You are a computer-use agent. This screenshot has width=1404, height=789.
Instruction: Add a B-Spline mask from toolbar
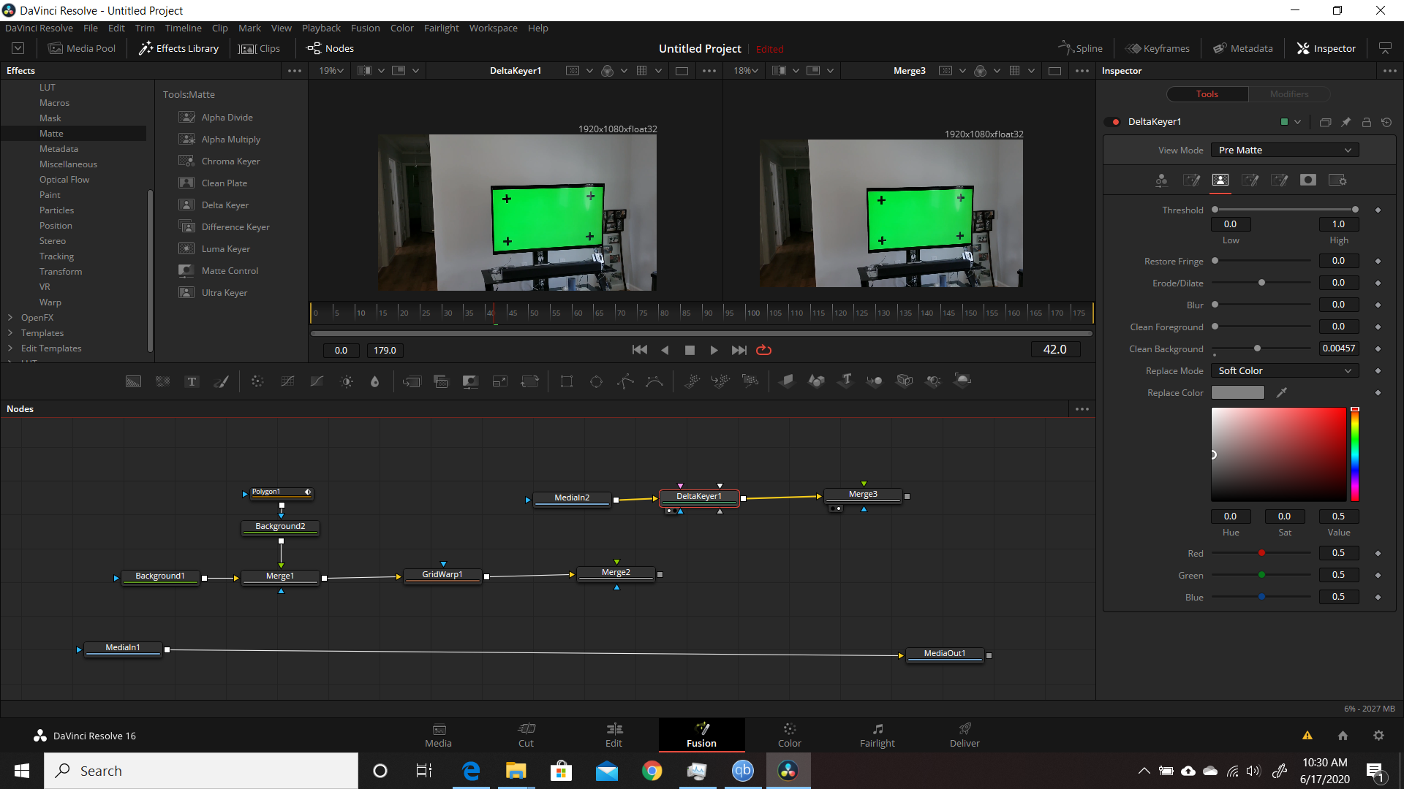[x=654, y=381]
